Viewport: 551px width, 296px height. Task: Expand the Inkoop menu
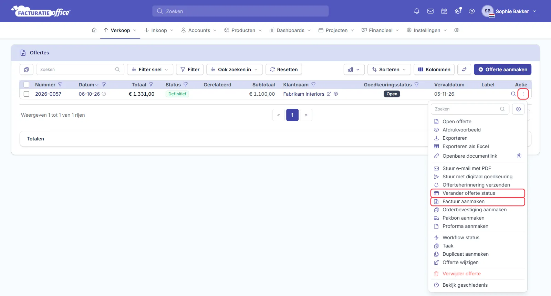tap(159, 30)
